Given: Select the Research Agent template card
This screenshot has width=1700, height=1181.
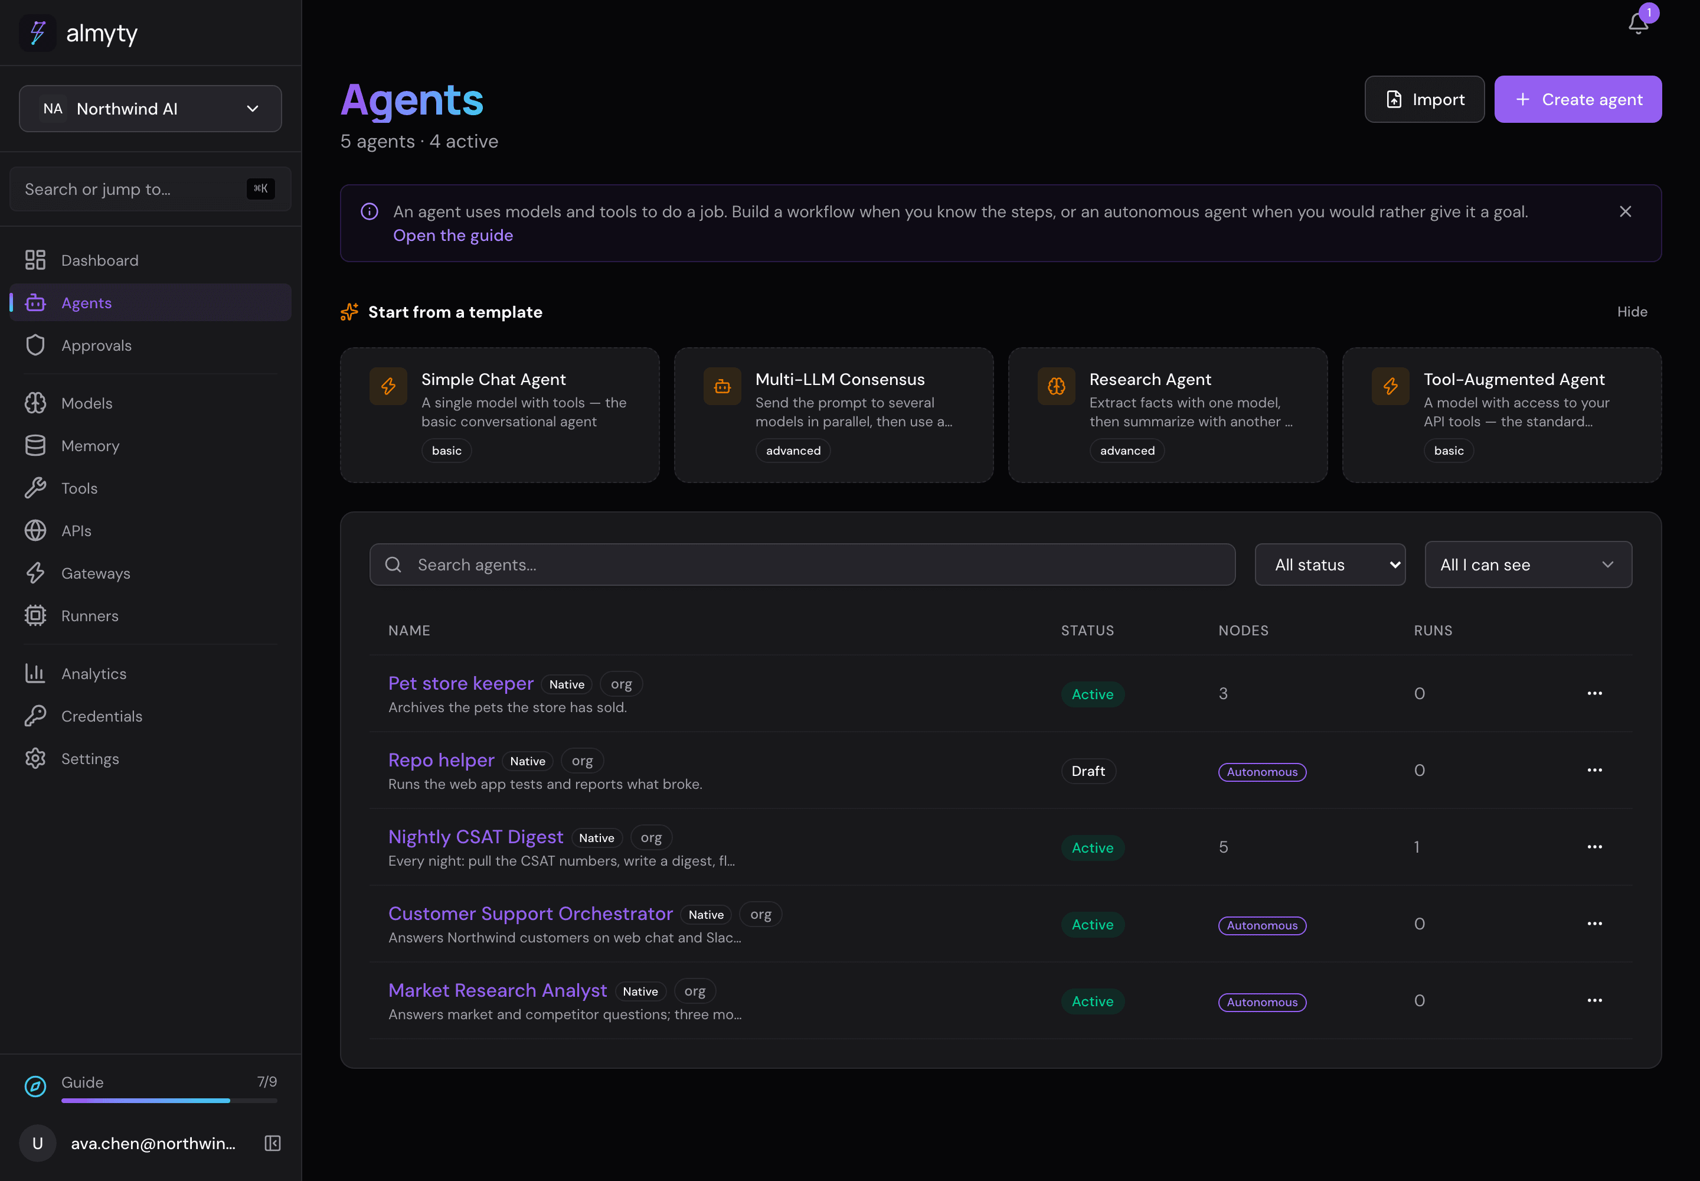Looking at the screenshot, I should [x=1168, y=415].
